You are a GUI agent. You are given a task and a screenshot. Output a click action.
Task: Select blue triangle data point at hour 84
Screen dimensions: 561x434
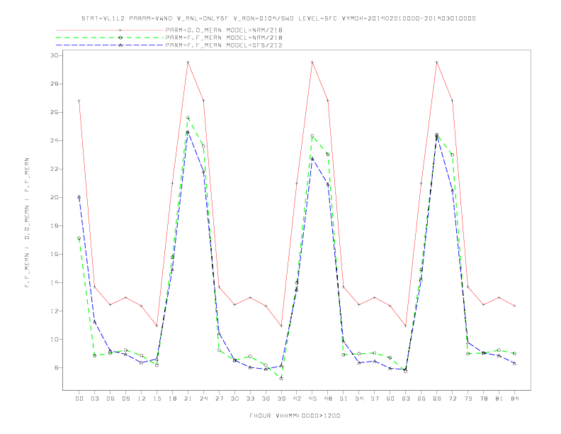pos(514,364)
